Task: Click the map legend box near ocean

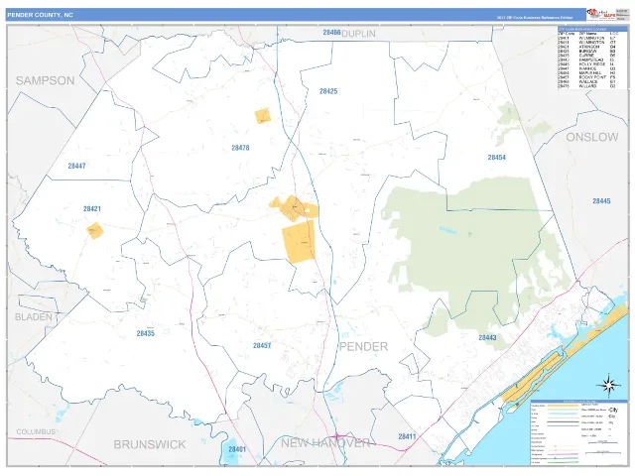Action: point(579,433)
